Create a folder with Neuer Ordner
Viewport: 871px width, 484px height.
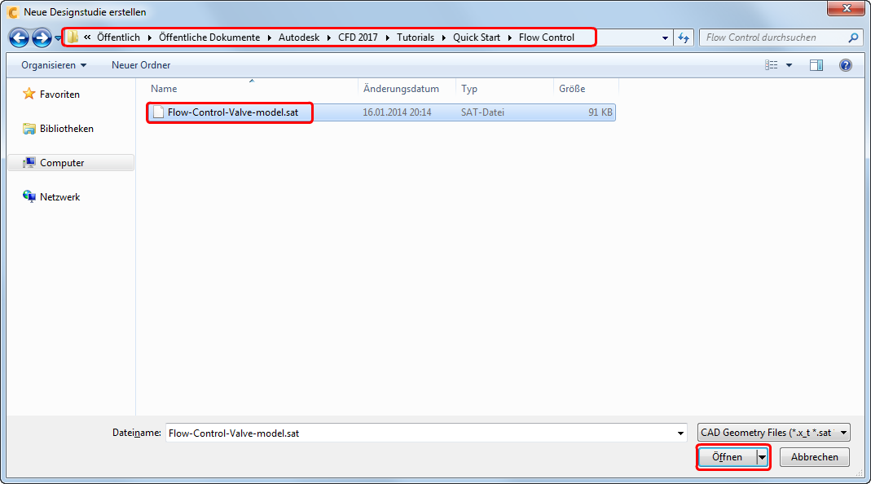tap(141, 65)
